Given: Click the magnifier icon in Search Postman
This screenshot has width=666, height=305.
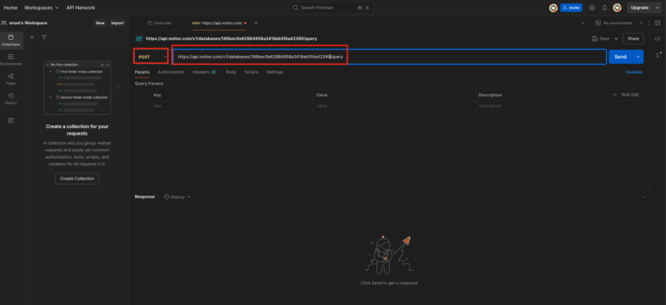Looking at the screenshot, I should pyautogui.click(x=296, y=7).
